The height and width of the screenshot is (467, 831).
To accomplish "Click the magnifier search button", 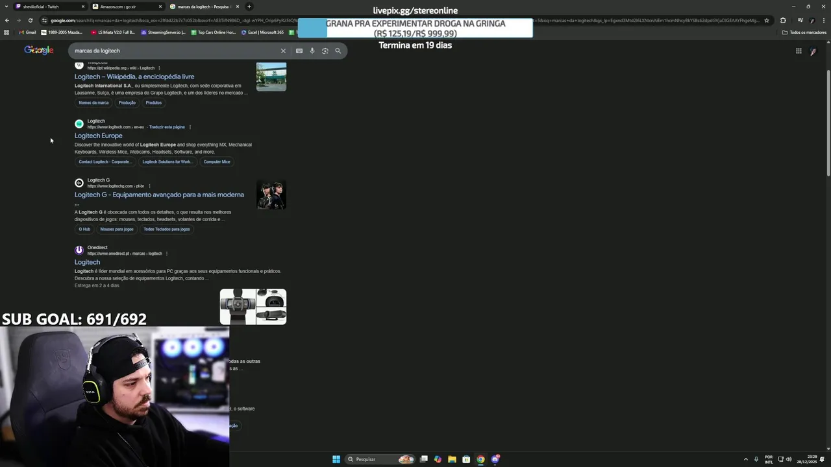I will pyautogui.click(x=338, y=51).
